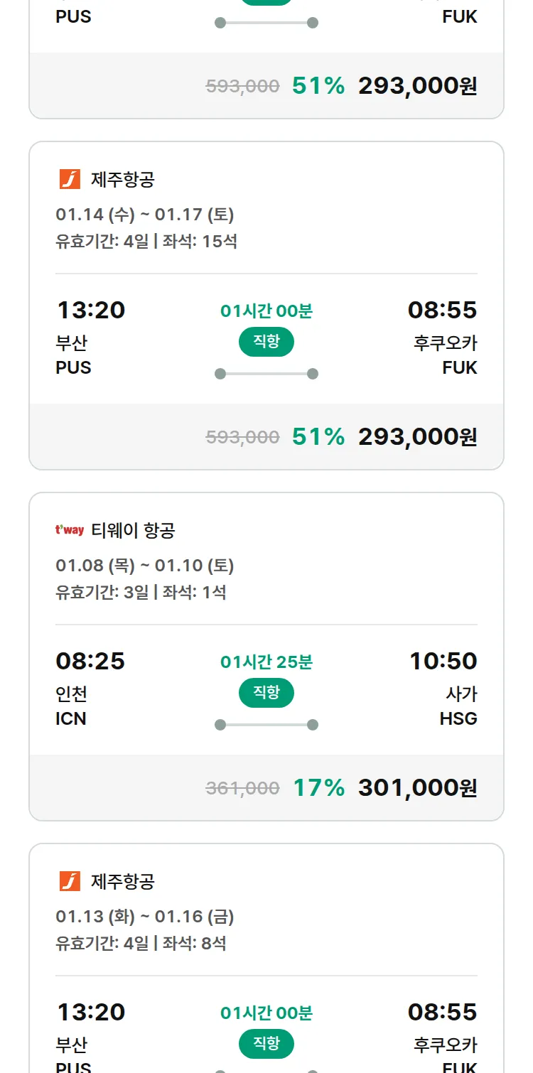Click the route line under 01.14 flight's 직항
The height and width of the screenshot is (1073, 533).
tap(266, 374)
